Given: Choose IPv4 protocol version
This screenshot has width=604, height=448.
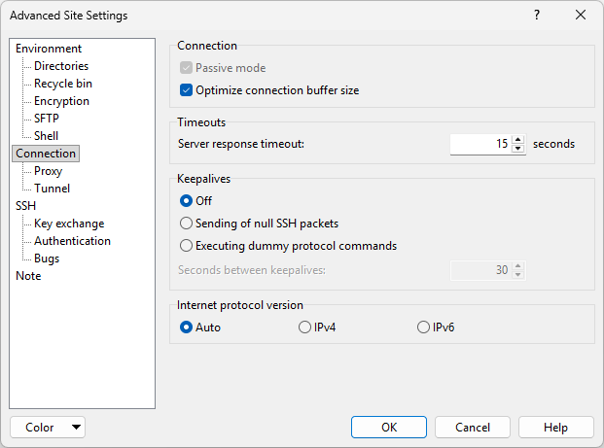Looking at the screenshot, I should click(305, 327).
